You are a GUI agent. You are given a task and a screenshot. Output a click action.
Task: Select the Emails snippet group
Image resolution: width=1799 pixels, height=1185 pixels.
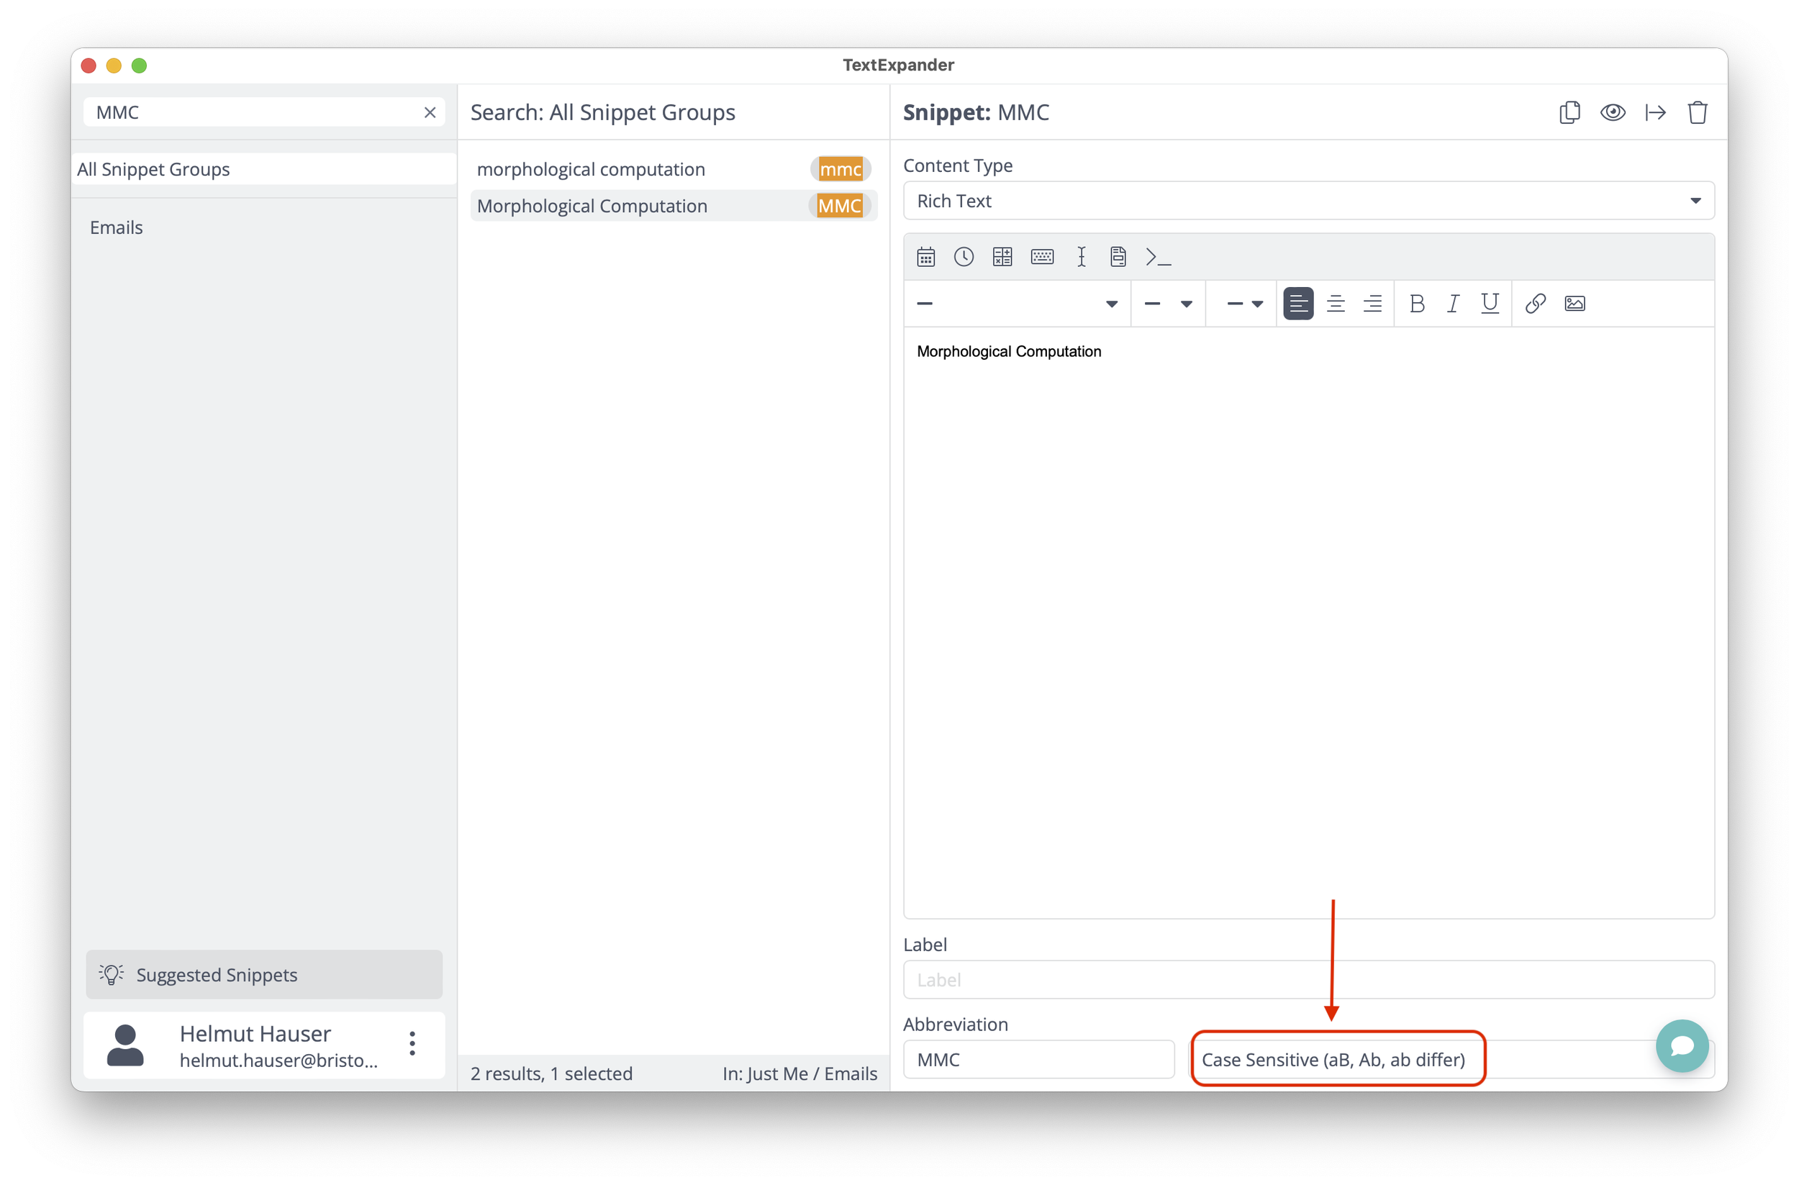pyautogui.click(x=117, y=227)
